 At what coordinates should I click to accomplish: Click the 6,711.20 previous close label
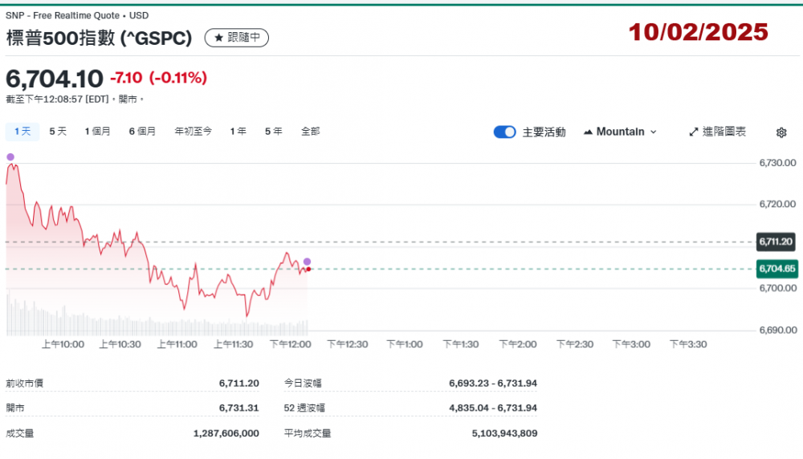[777, 242]
